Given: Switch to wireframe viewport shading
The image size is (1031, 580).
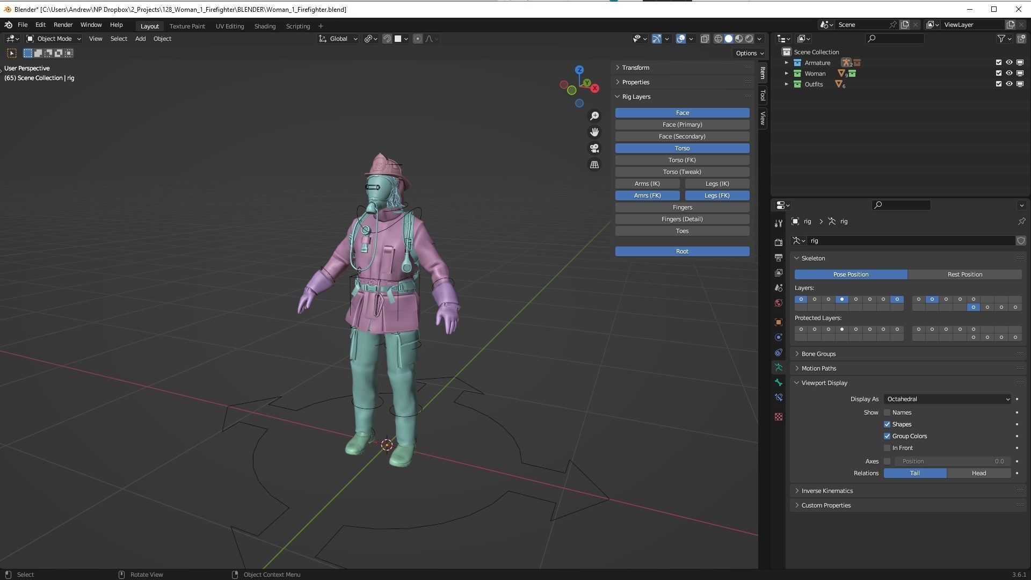Looking at the screenshot, I should (x=718, y=39).
